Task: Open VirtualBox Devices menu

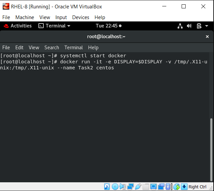Action: coord(81,17)
